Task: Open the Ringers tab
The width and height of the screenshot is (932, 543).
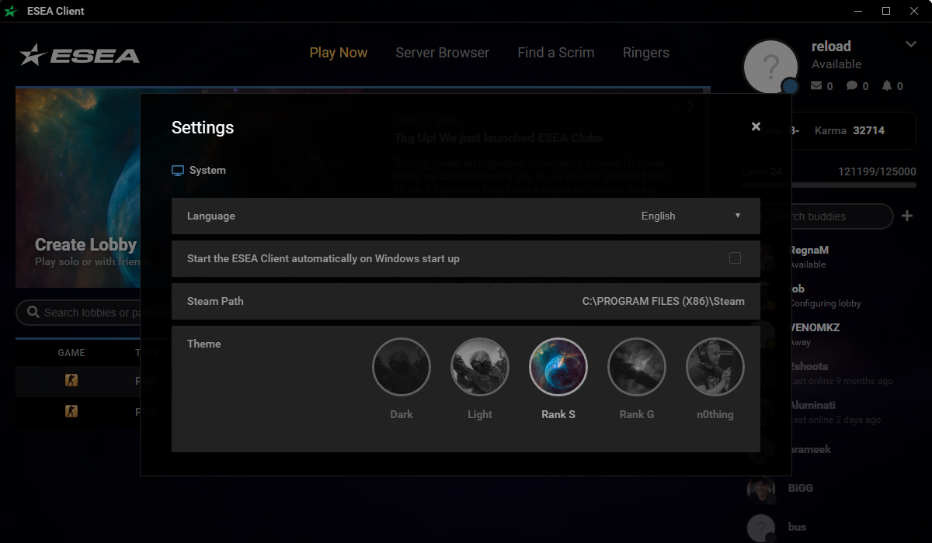Action: pyautogui.click(x=646, y=53)
